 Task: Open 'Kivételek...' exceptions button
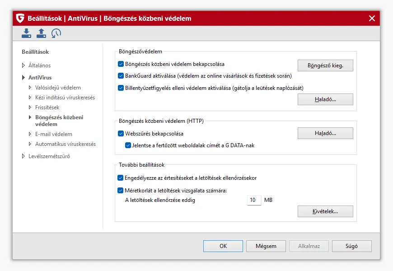click(x=325, y=211)
